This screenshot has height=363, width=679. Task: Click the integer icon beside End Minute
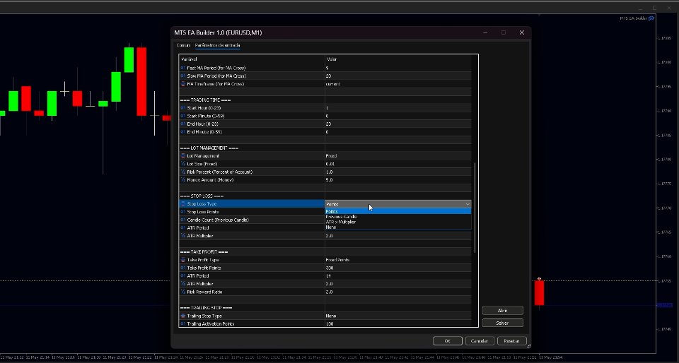182,132
